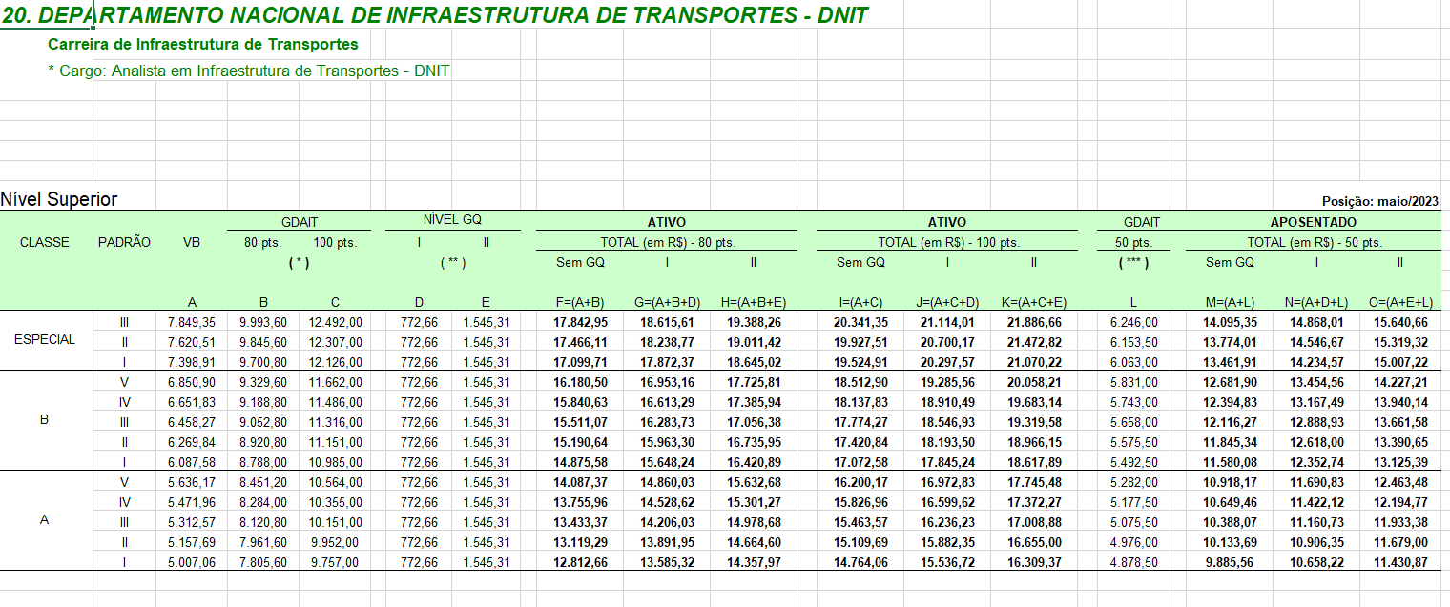Click the total "12.812,66"
Screen dimensions: 1450x607
tap(581, 562)
